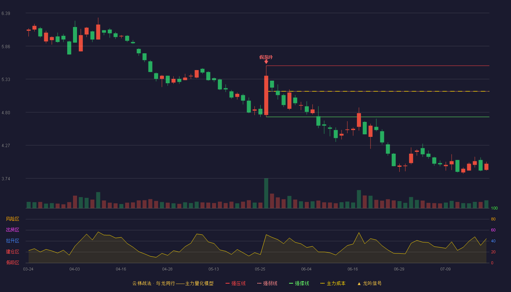Click the tallest volume bar
The height and width of the screenshot is (292, 511).
coord(266,193)
